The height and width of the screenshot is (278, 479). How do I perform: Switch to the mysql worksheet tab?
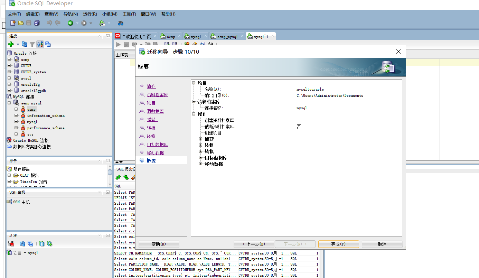coord(196,36)
